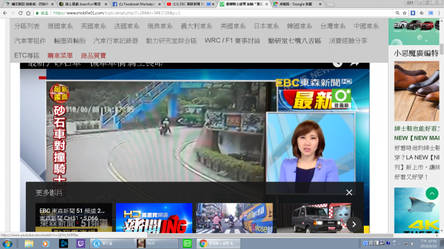Open 消費經驗分享 section

(348, 41)
